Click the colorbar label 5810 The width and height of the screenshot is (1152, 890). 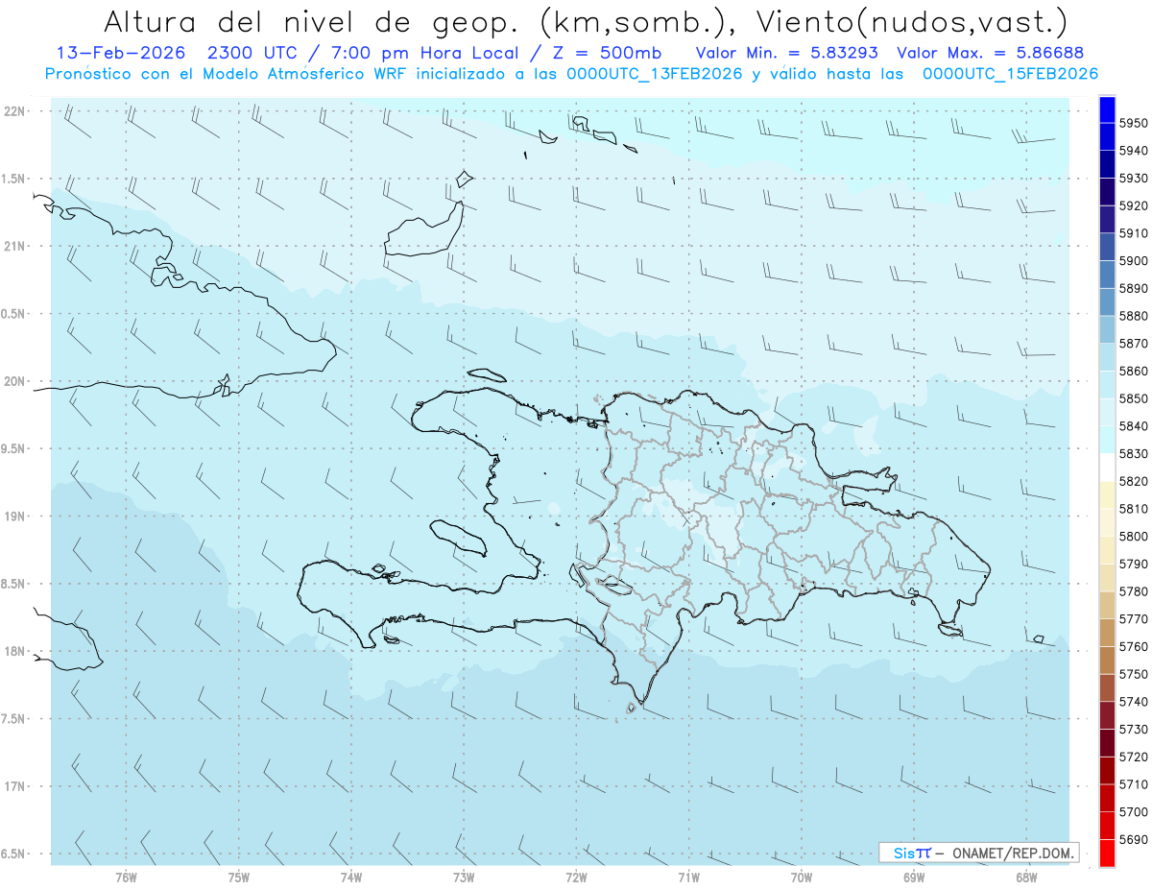point(1134,509)
